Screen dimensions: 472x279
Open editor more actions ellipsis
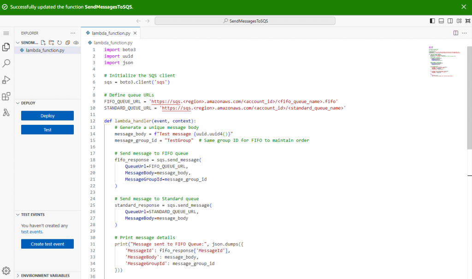point(465,33)
